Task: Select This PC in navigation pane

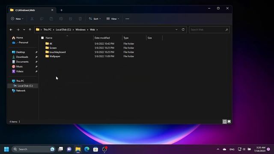Action: (x=18, y=81)
